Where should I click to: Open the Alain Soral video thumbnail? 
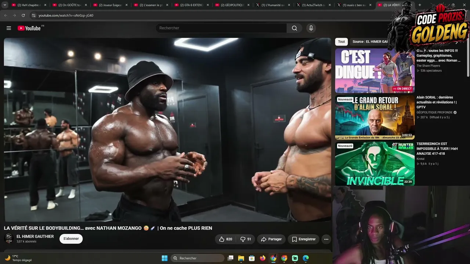[375, 117]
